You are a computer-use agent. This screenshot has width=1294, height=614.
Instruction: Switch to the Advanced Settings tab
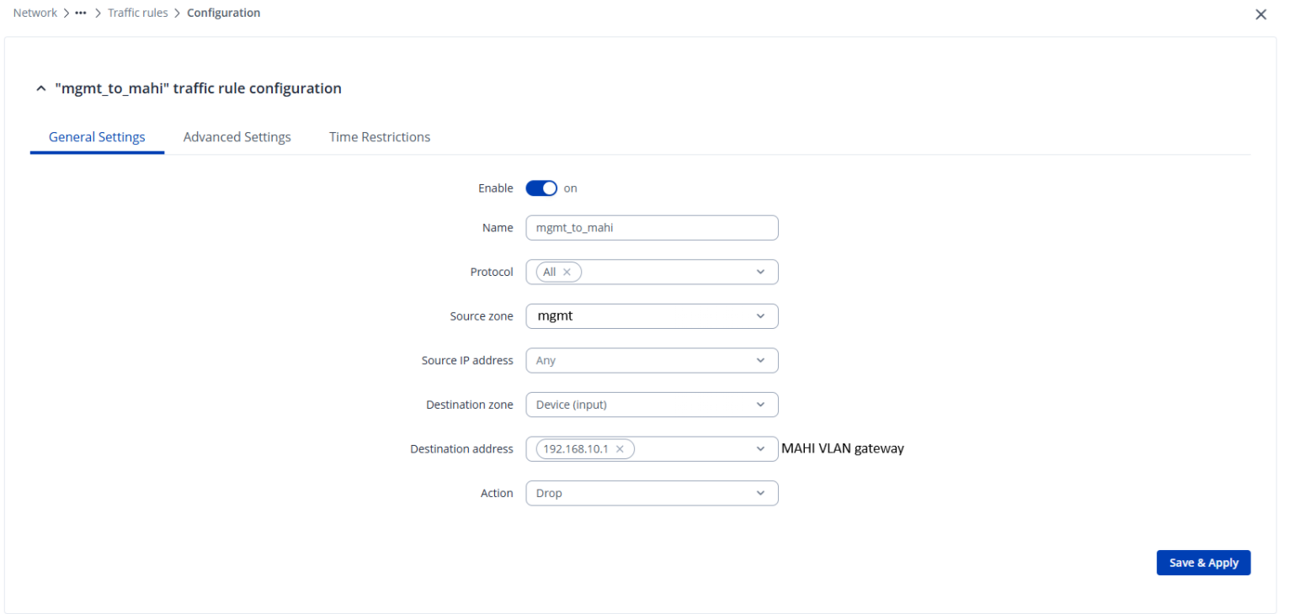237,137
